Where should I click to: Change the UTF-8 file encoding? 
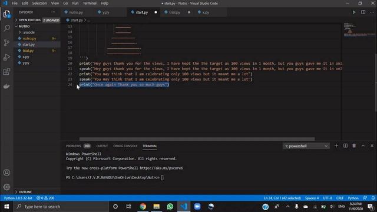(328, 198)
